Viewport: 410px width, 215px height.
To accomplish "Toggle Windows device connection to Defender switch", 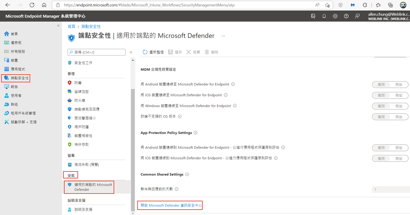I will click(x=390, y=106).
